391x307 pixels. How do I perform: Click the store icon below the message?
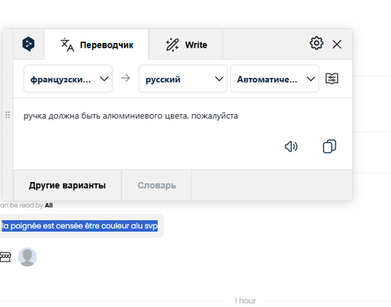coord(5,257)
